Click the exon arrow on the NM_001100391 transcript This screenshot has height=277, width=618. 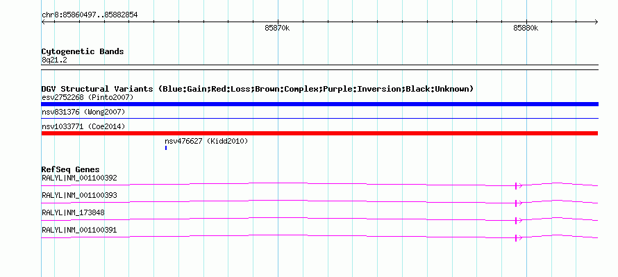[x=518, y=237]
